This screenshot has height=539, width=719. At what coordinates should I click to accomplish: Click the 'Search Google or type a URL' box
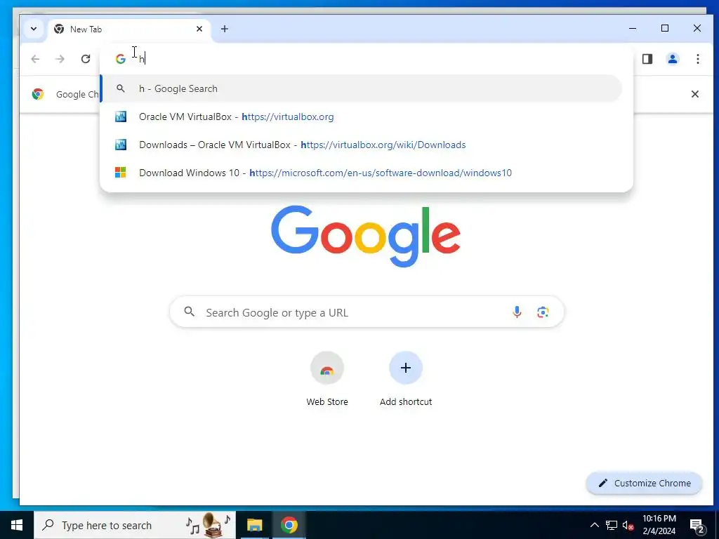(x=367, y=312)
